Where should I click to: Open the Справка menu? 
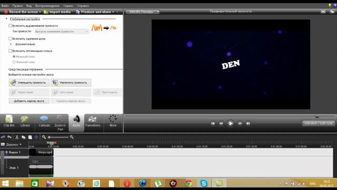click(83, 6)
